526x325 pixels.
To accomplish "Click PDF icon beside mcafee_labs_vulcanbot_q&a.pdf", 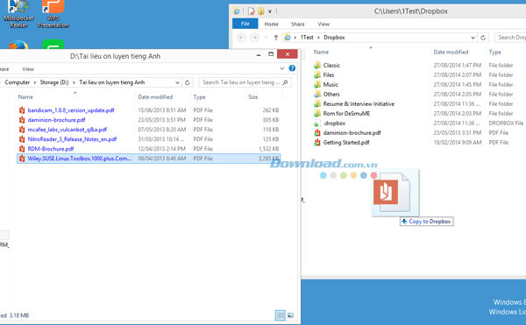I will pyautogui.click(x=22, y=130).
